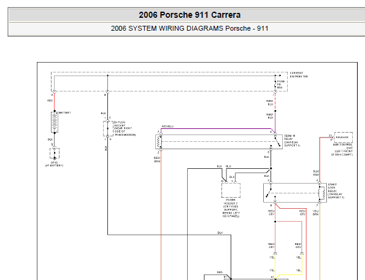
Task: Click the dashed fuse holder box
Action: pos(231,190)
